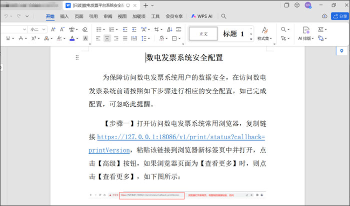This screenshot has width=350, height=206.
Task: Open the 审阅 ribbon tab
Action: point(108,16)
